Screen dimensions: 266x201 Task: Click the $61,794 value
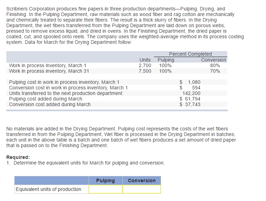coord(190,99)
